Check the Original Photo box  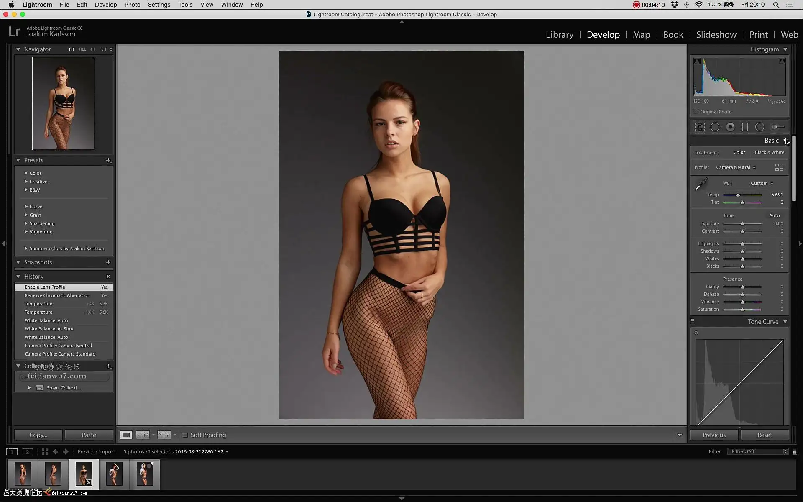pos(696,112)
